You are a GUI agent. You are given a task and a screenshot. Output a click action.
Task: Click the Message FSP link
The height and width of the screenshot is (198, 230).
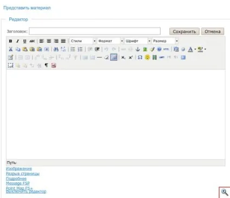tap(18, 183)
